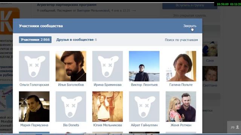Open Ольга Гологорская placeholder avatar
241x135 pixels.
(34, 66)
